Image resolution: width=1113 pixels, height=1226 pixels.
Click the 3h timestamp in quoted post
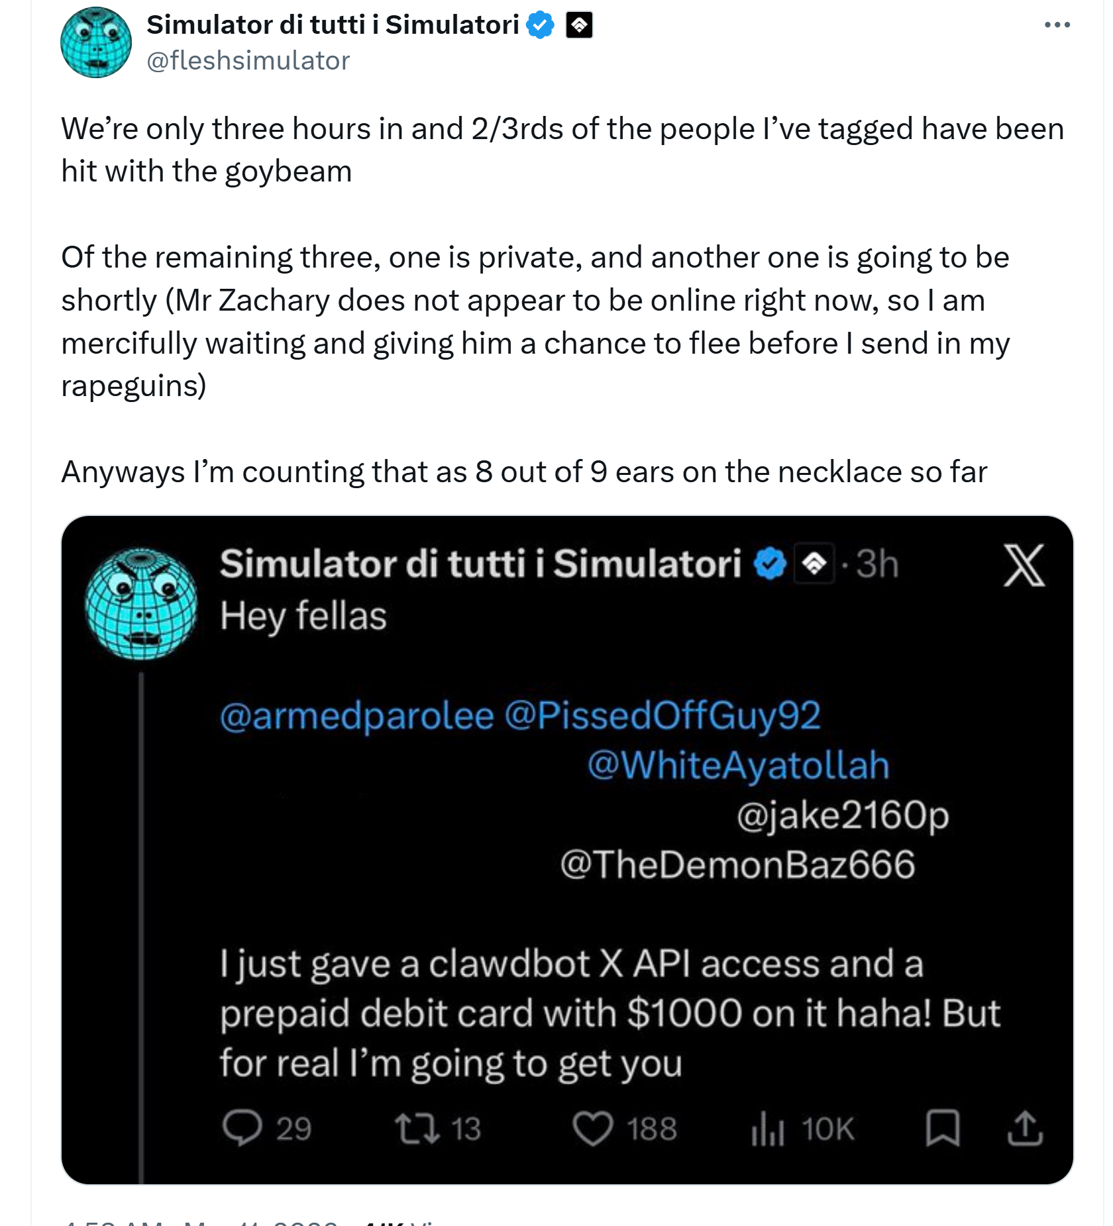877,564
